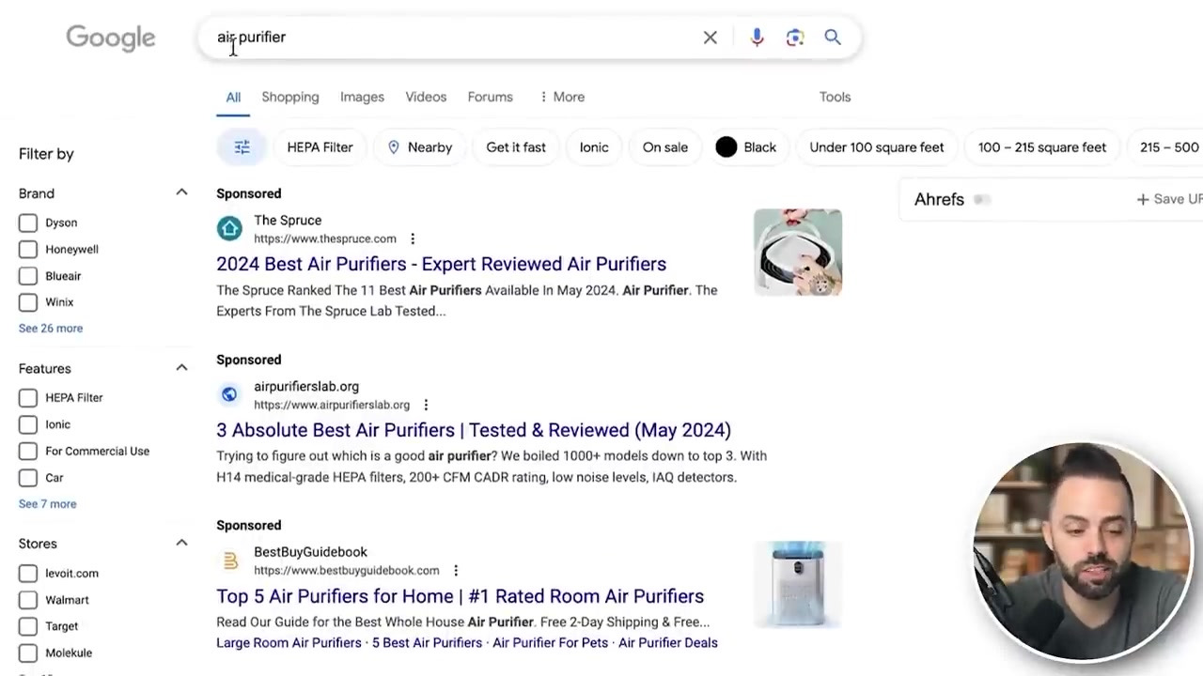Check the Dyson brand filter
1203x676 pixels.
click(x=28, y=223)
